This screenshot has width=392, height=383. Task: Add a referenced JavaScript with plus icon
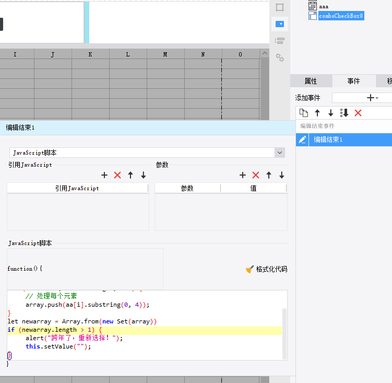coord(104,175)
